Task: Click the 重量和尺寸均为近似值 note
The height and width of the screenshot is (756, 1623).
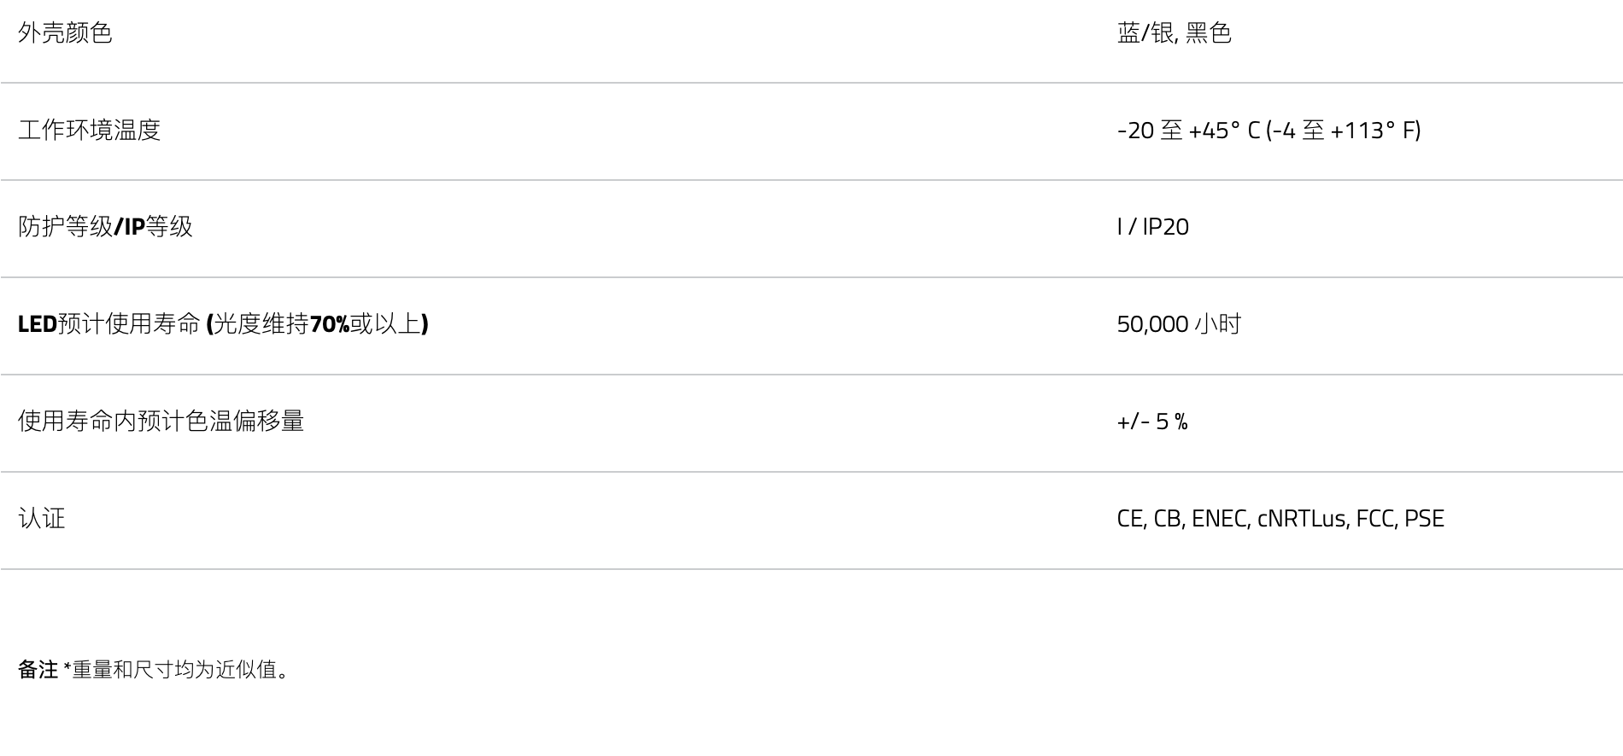Action: (x=174, y=670)
